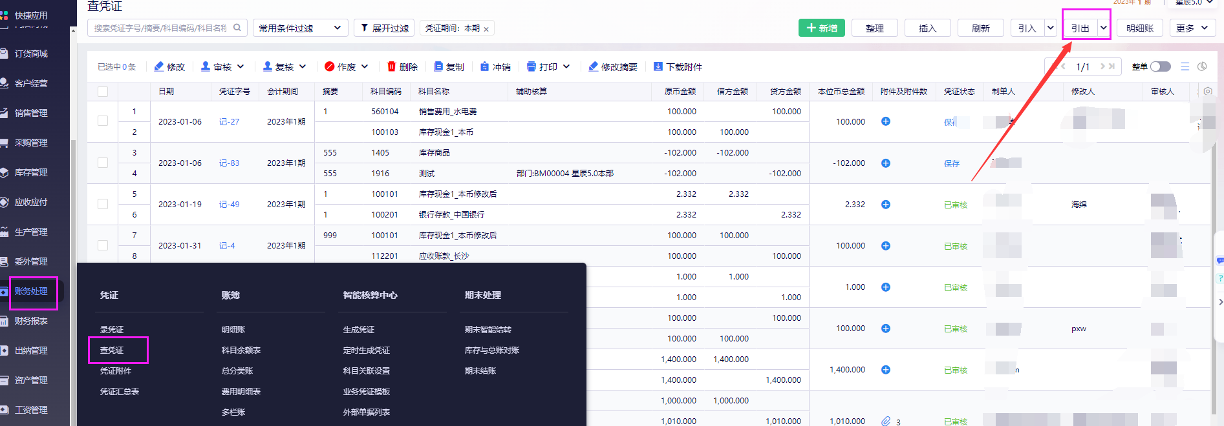Image resolution: width=1224 pixels, height=426 pixels.
Task: Click attachment plus icon for voucher 记-4
Action: (886, 245)
